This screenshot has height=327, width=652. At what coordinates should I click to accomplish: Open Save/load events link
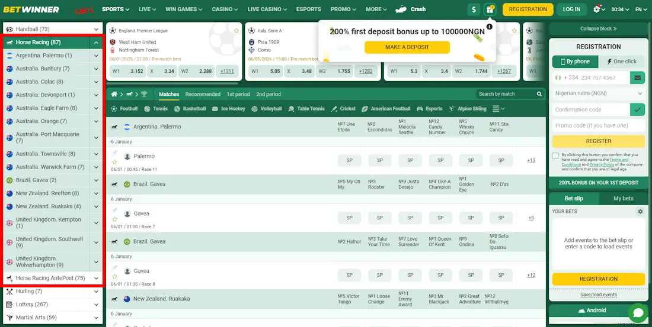tap(599, 294)
